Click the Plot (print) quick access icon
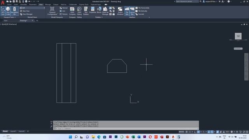The width and height of the screenshot is (249, 140). (x=26, y=2)
